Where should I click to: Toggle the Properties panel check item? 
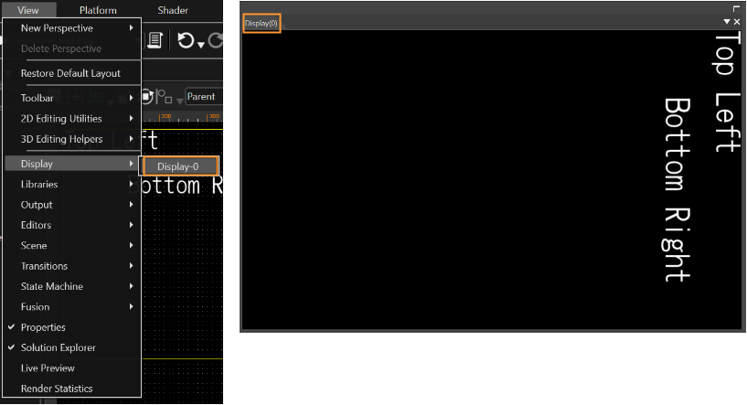click(72, 327)
